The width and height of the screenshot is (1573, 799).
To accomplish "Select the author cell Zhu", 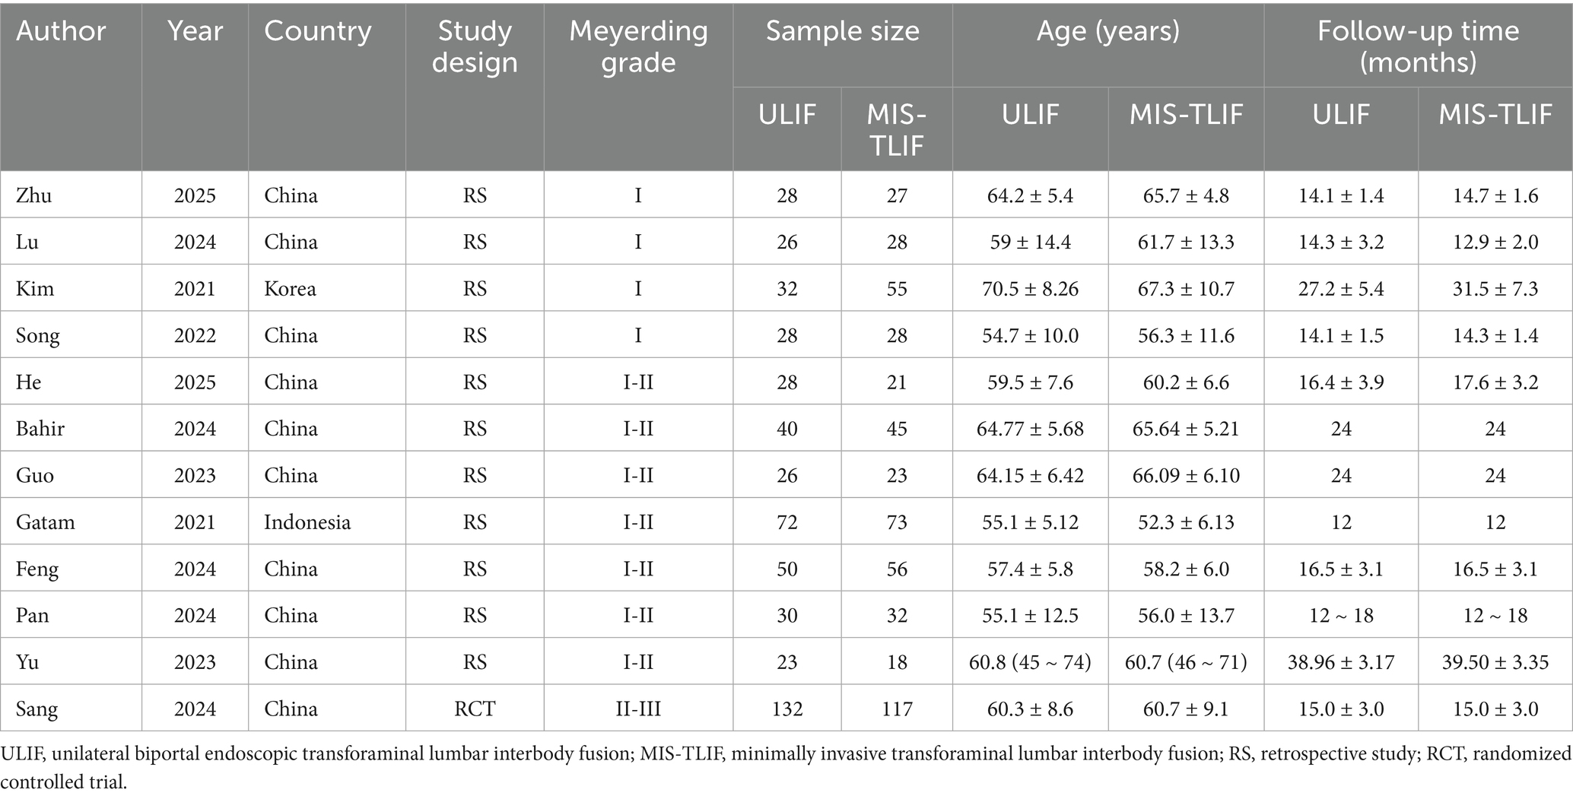I will pyautogui.click(x=34, y=195).
